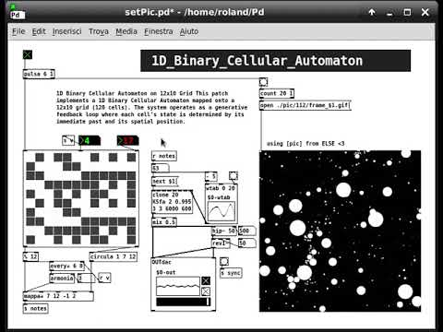Click the open ./pic/112/frame_$1.gif message box
The height and width of the screenshot is (332, 443).
[305, 105]
